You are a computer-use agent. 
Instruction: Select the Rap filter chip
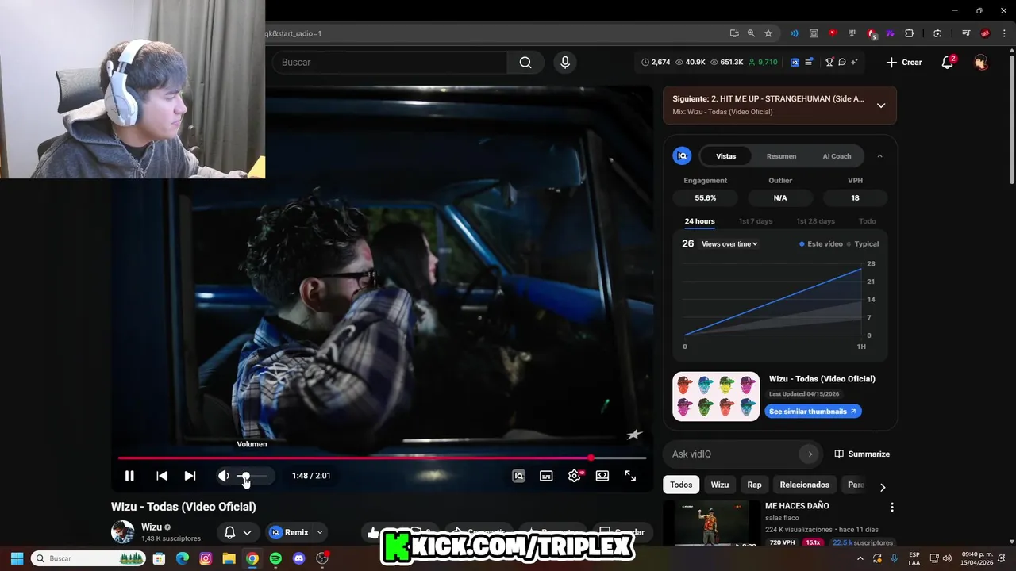754,485
